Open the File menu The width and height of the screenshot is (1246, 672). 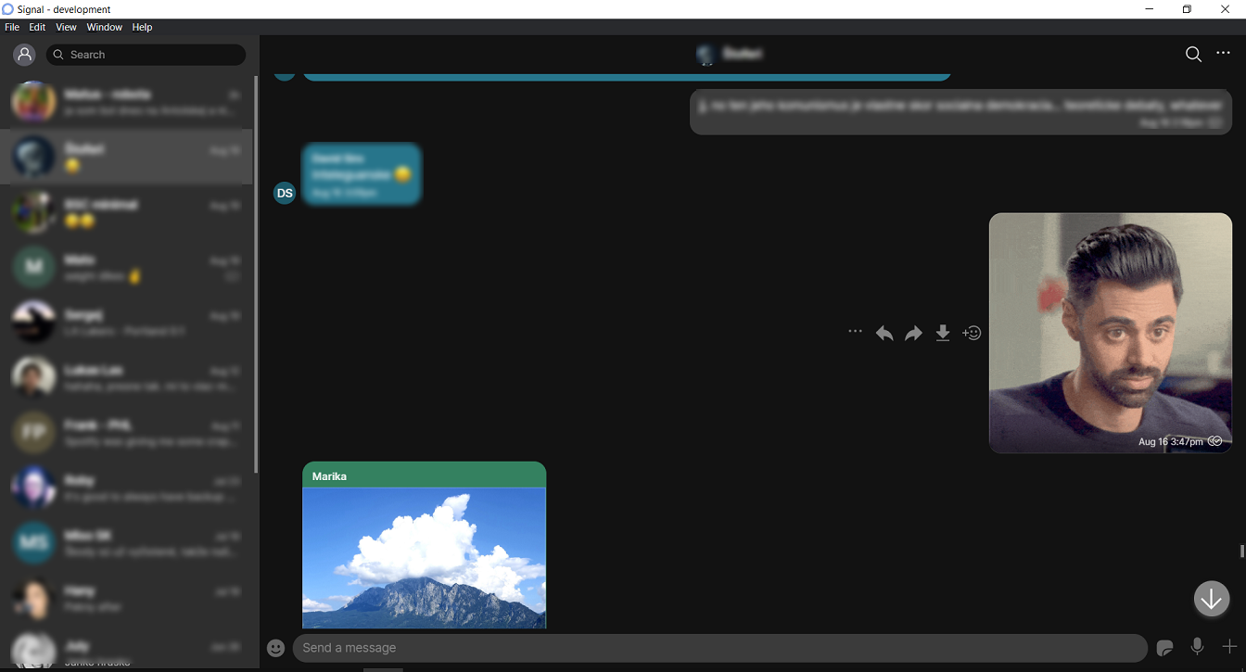pyautogui.click(x=12, y=27)
